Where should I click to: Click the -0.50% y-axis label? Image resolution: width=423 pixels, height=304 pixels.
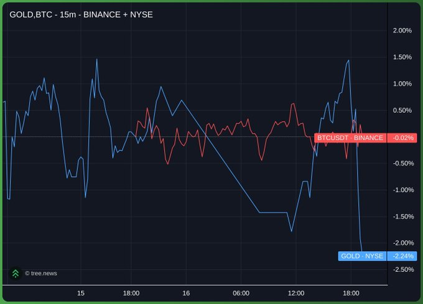(x=403, y=163)
